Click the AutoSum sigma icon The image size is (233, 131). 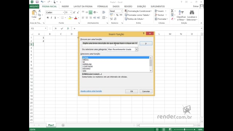point(172,11)
